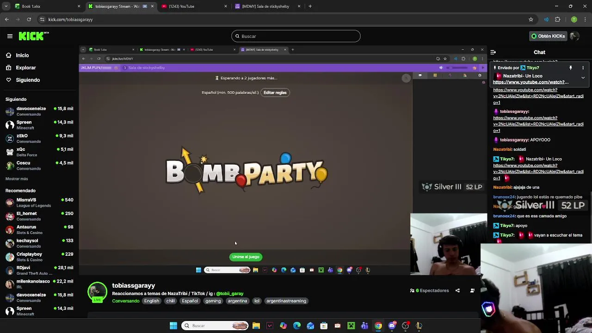Open Explorar in sidebar
The width and height of the screenshot is (592, 333).
point(25,68)
